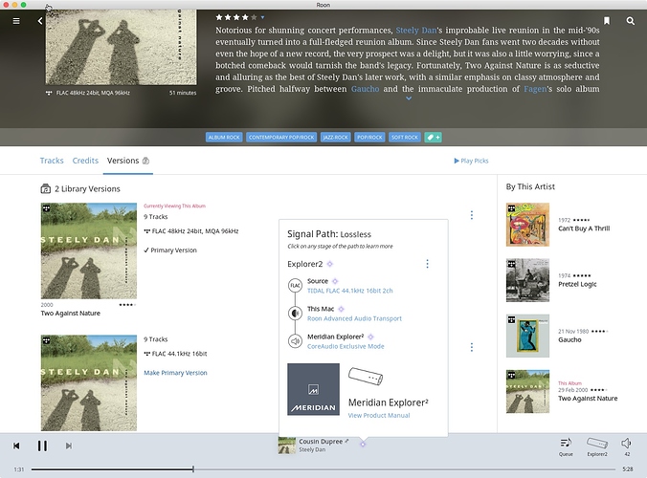This screenshot has height=478, width=647.
Task: Open the 44.1kHz 16bit version album cover
Action: pyautogui.click(x=89, y=382)
